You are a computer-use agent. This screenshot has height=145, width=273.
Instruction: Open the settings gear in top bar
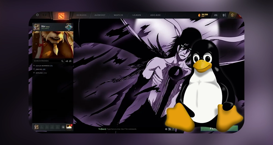point(37,15)
